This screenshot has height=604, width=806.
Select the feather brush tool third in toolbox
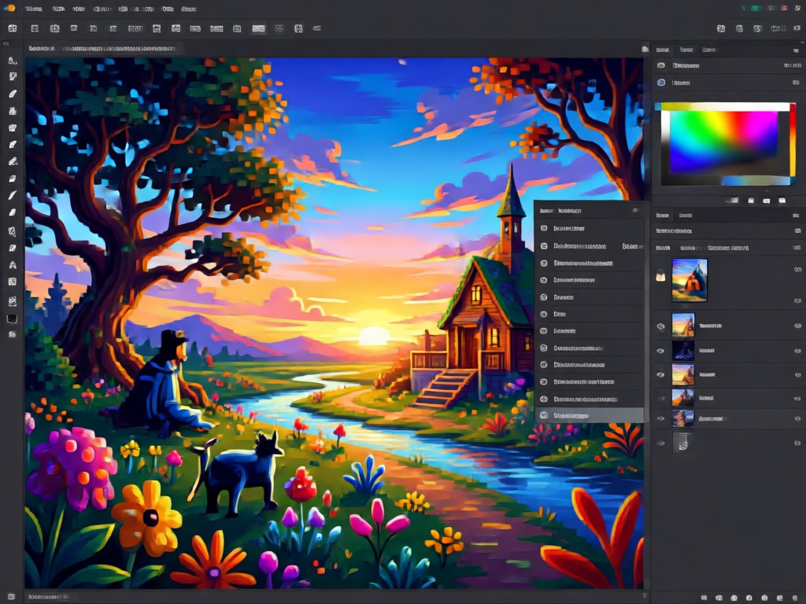pos(13,94)
